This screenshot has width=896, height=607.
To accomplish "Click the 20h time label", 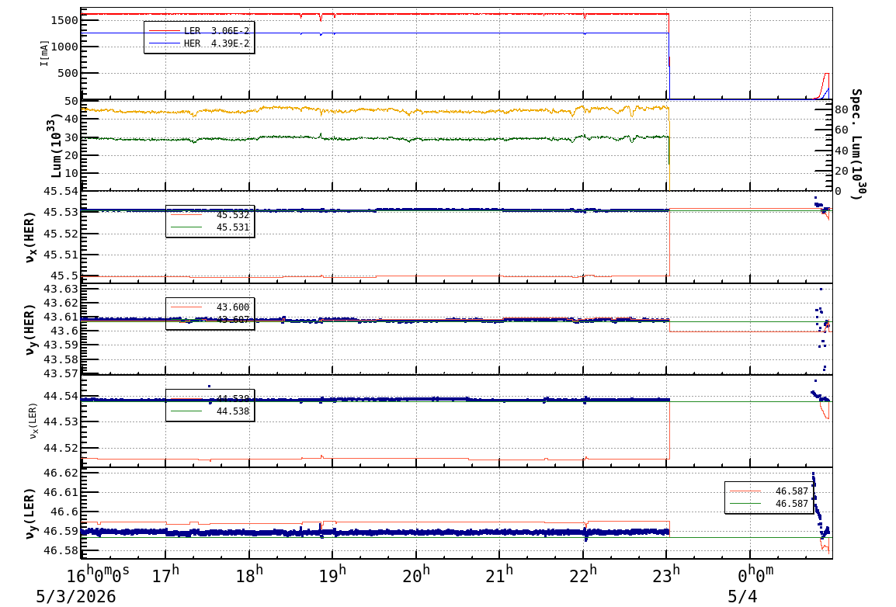I will [x=416, y=574].
